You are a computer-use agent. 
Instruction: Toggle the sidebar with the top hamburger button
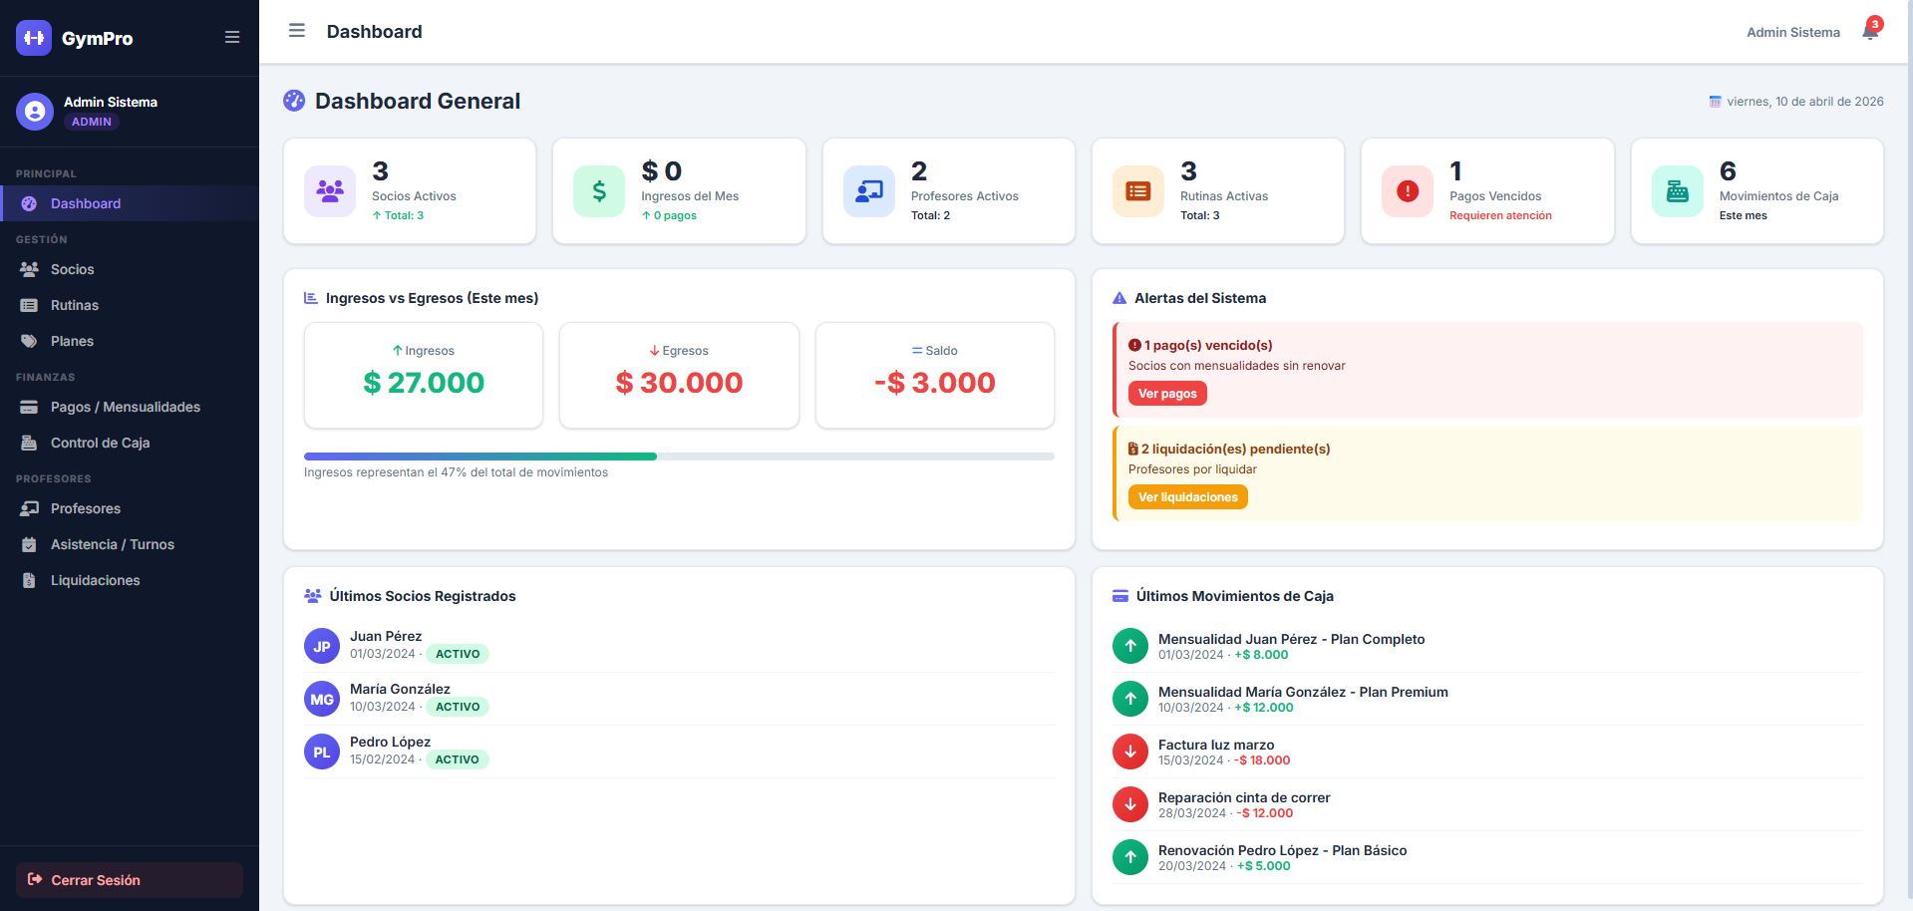point(296,31)
